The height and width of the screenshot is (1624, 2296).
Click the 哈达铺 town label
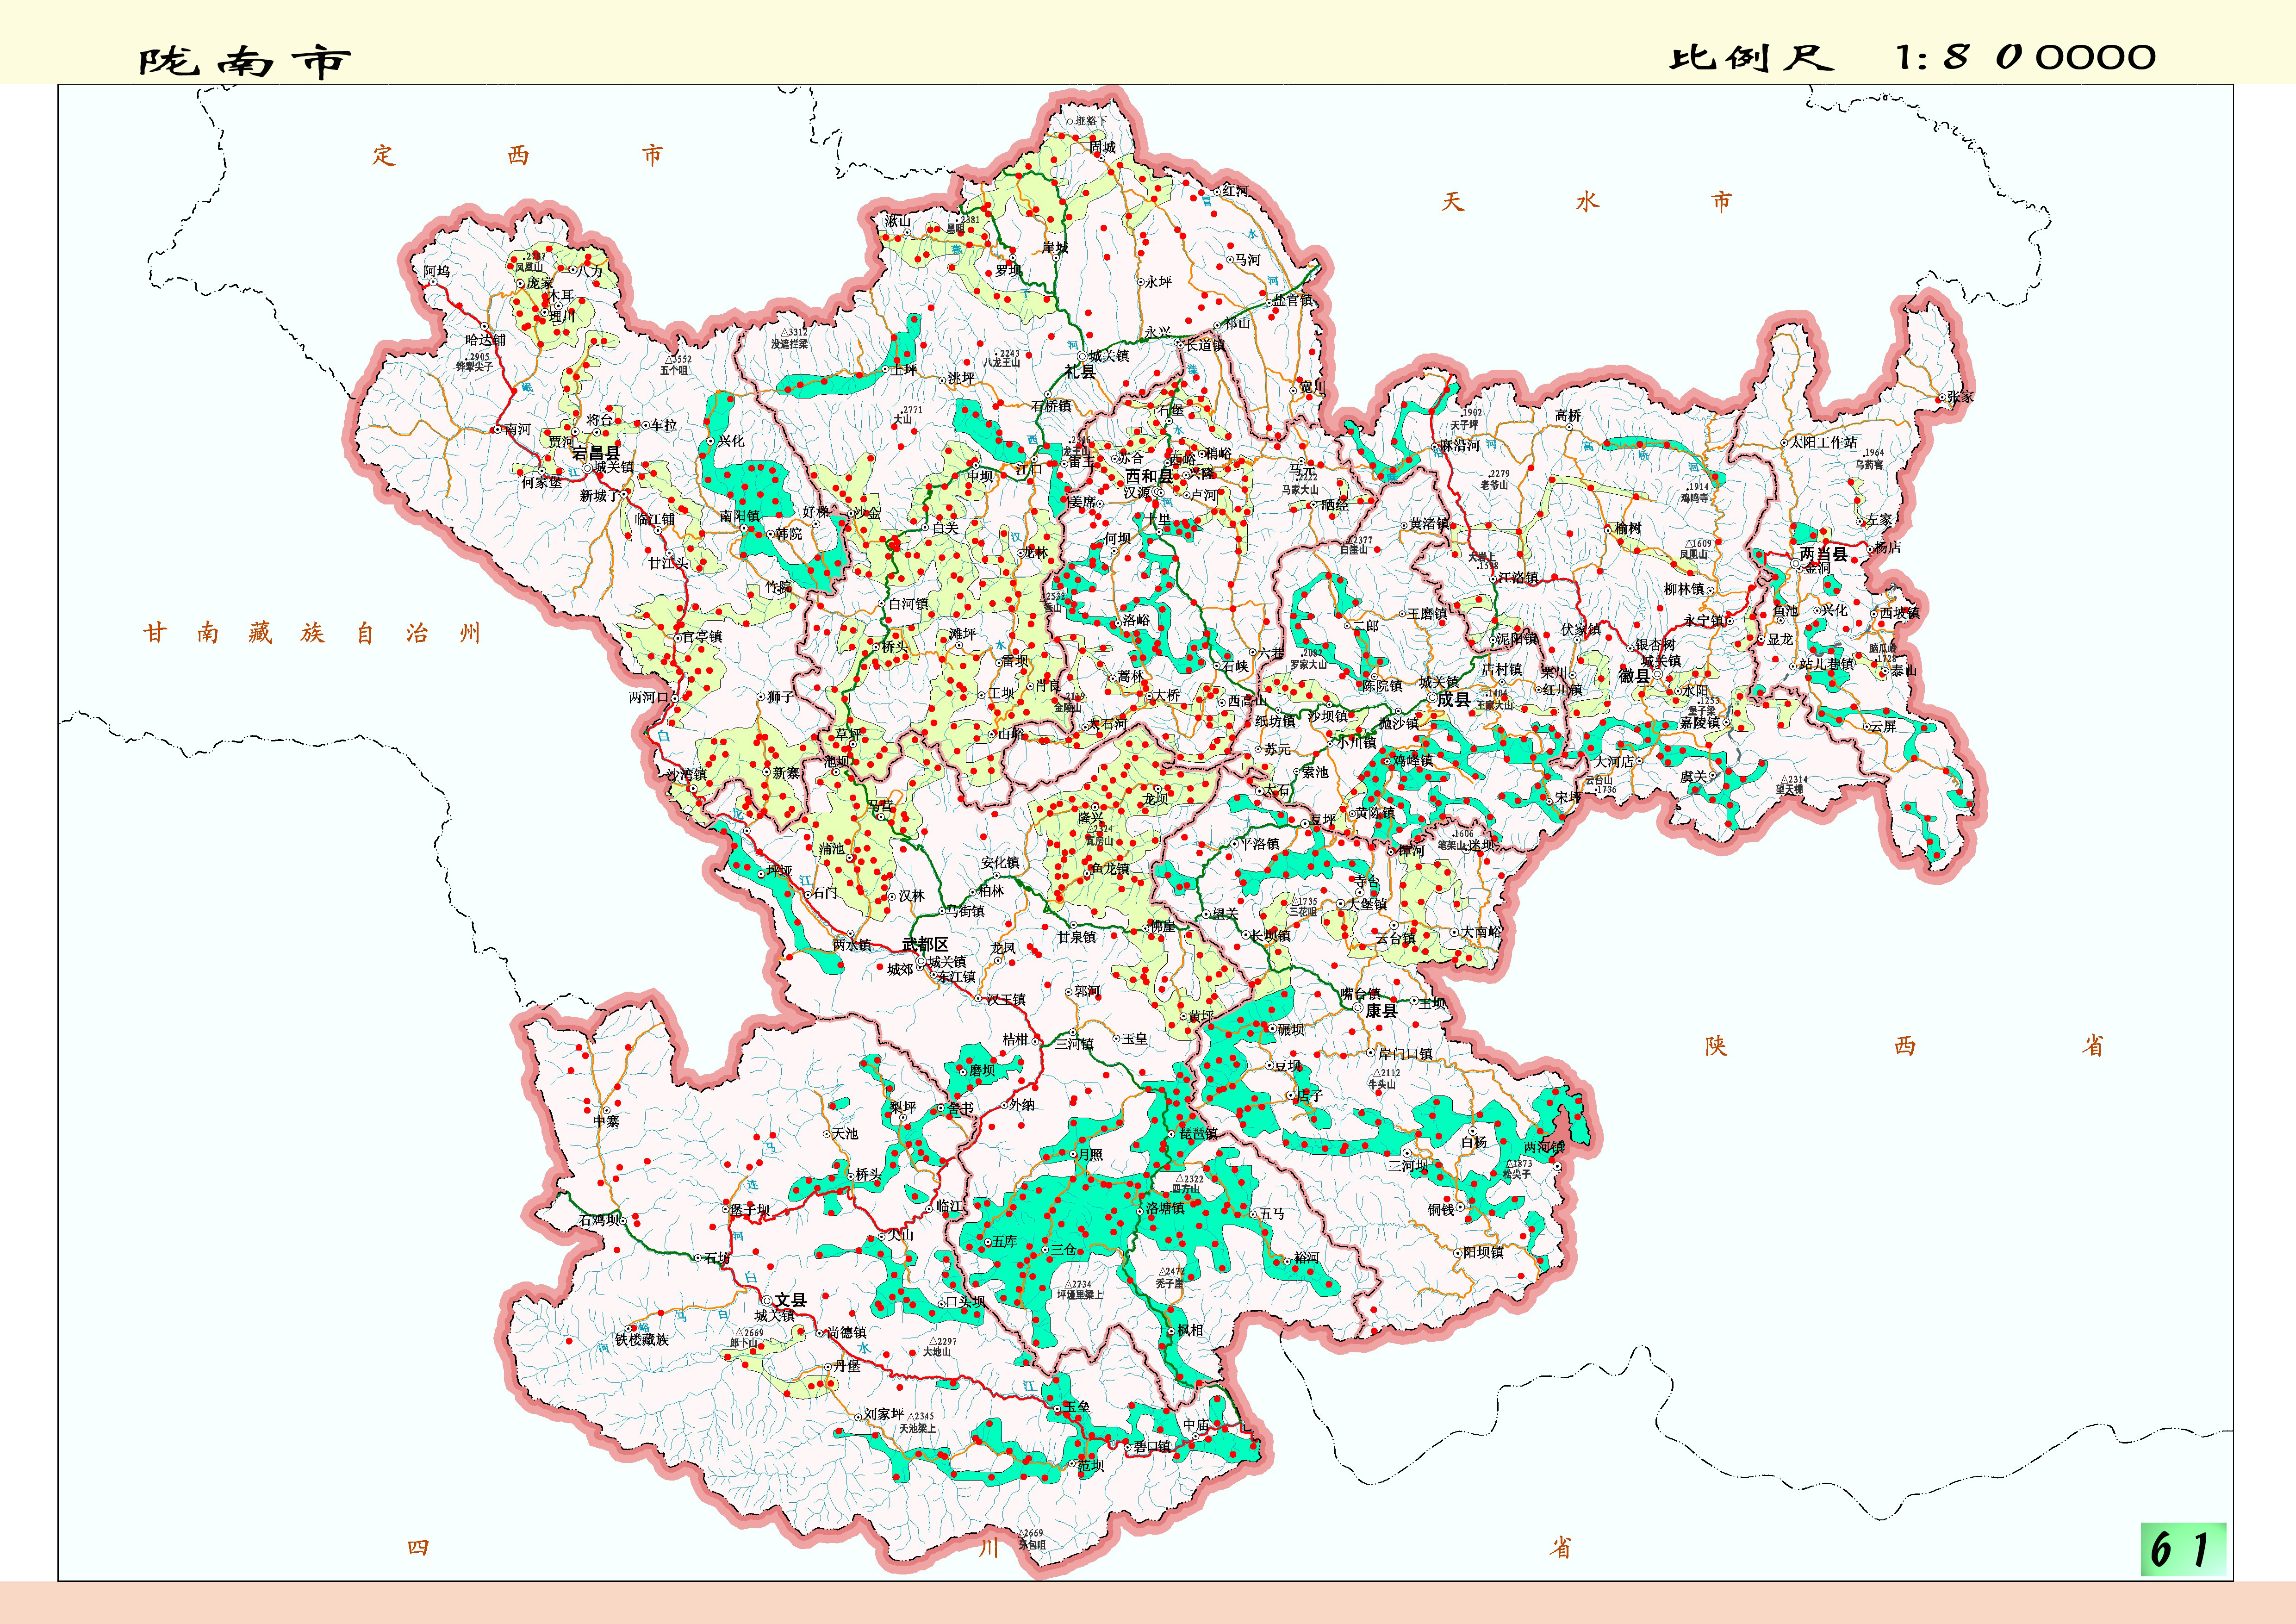(485, 340)
